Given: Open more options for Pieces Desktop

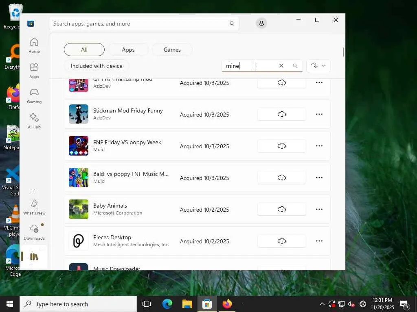Looking at the screenshot, I should (x=319, y=241).
